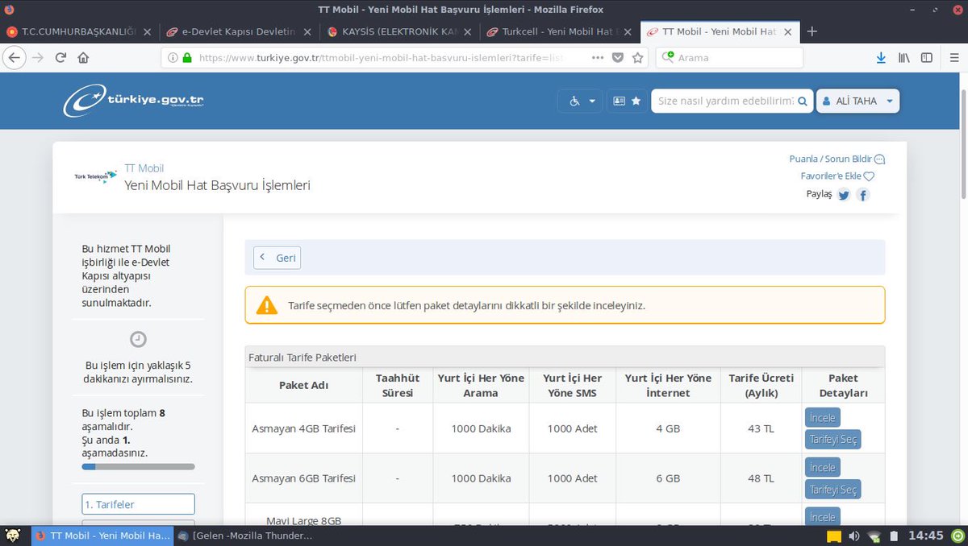Viewport: 968px width, 546px height.
Task: Click the türkiye.gov.tr logo
Action: [x=134, y=101]
